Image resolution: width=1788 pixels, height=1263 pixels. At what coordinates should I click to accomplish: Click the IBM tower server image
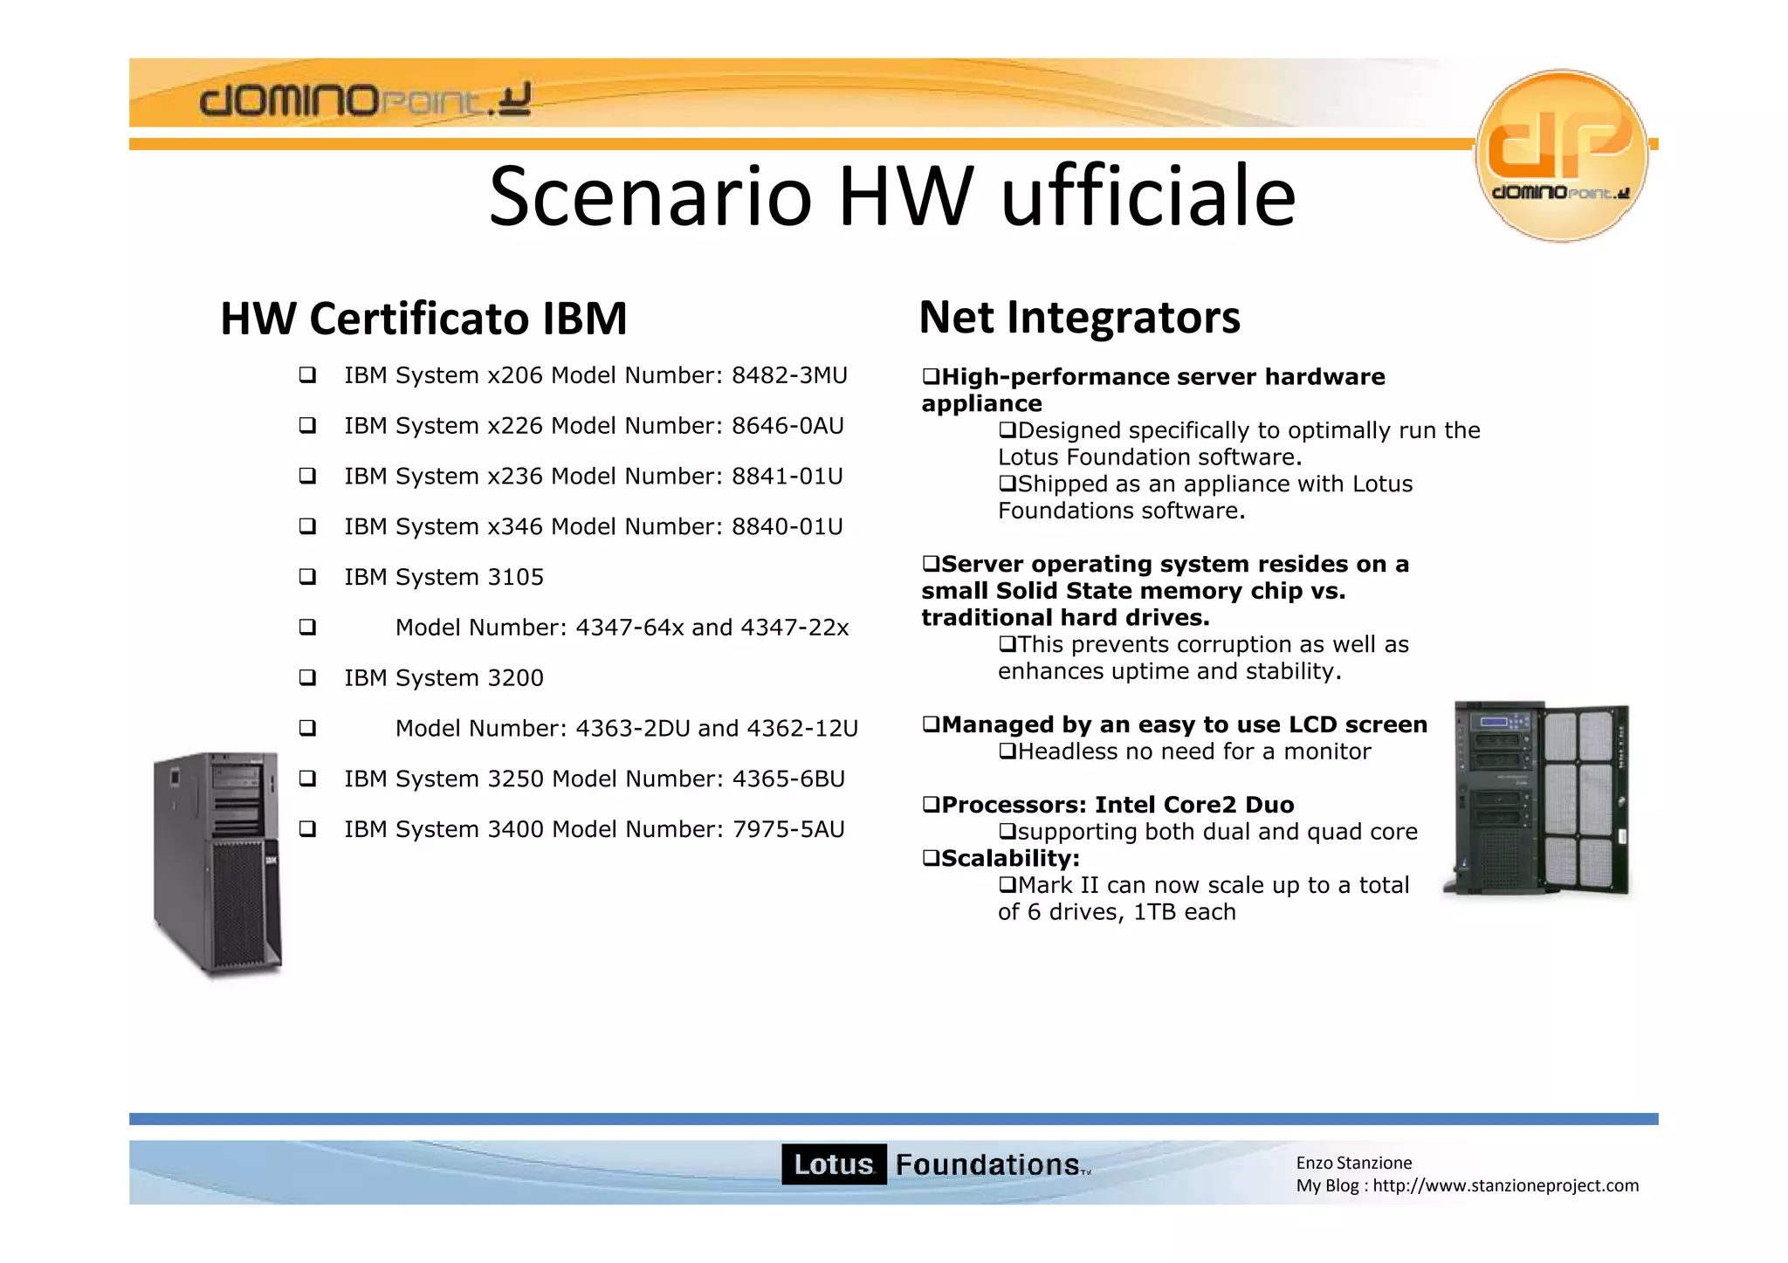tap(218, 863)
